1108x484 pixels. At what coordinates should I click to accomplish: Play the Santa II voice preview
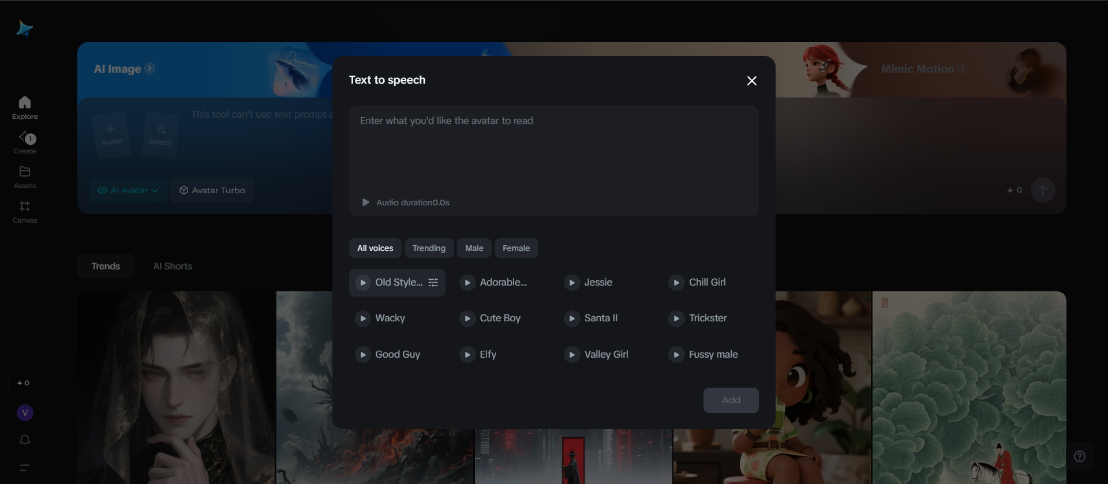pos(572,318)
